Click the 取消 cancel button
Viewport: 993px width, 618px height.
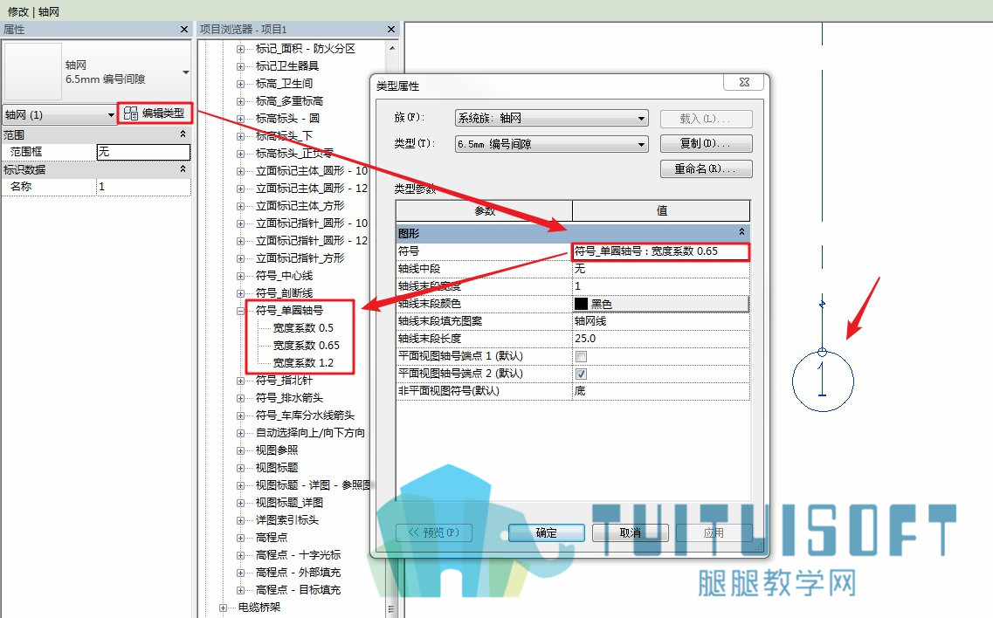click(631, 532)
